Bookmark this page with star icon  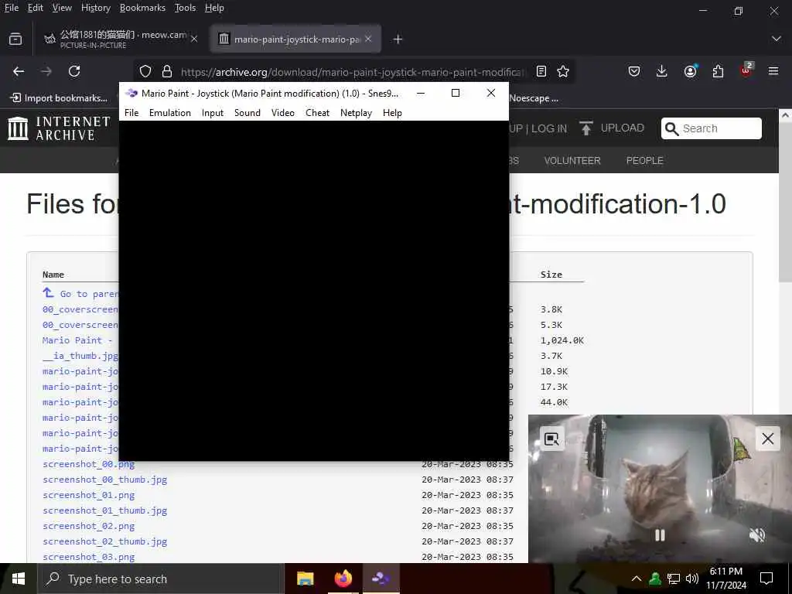click(563, 71)
